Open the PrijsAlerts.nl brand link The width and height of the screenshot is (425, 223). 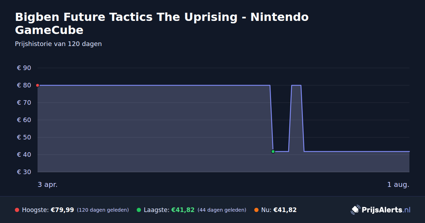tap(381, 210)
